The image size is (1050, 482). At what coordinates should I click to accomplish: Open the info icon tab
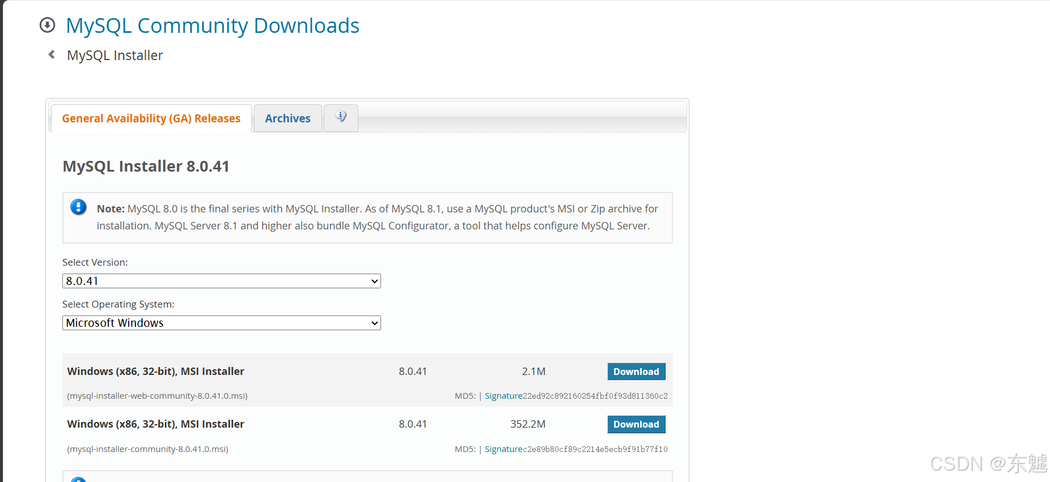341,117
